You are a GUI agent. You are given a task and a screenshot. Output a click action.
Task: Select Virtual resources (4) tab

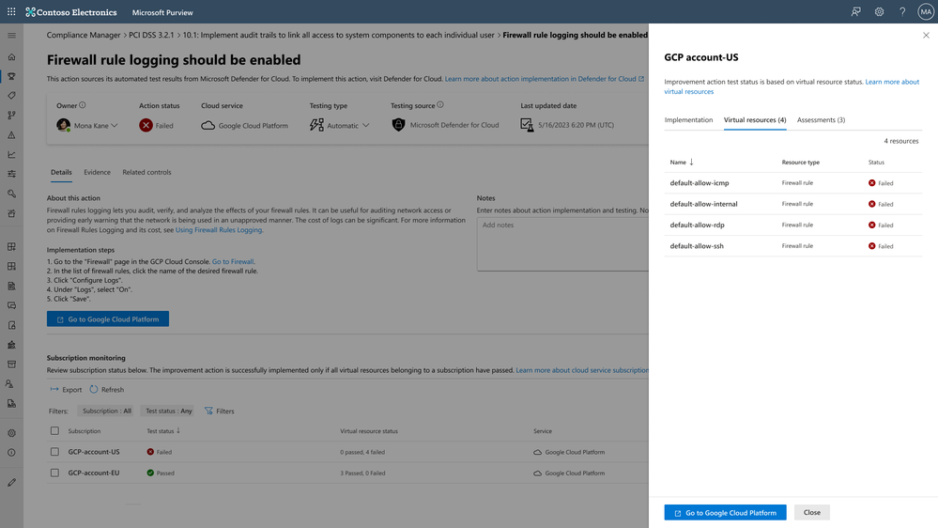point(755,119)
